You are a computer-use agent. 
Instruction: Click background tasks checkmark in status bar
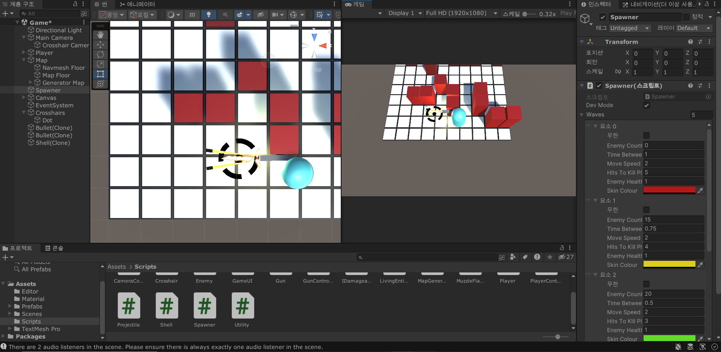(714, 347)
